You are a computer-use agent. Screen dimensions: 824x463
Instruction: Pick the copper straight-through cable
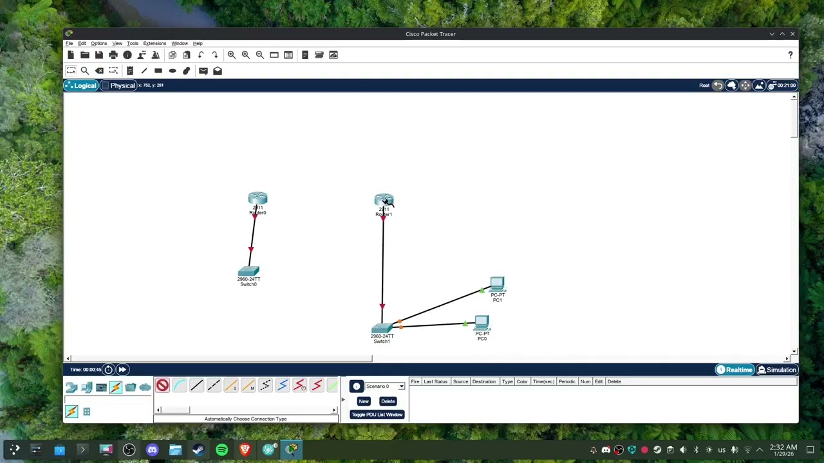tap(196, 386)
